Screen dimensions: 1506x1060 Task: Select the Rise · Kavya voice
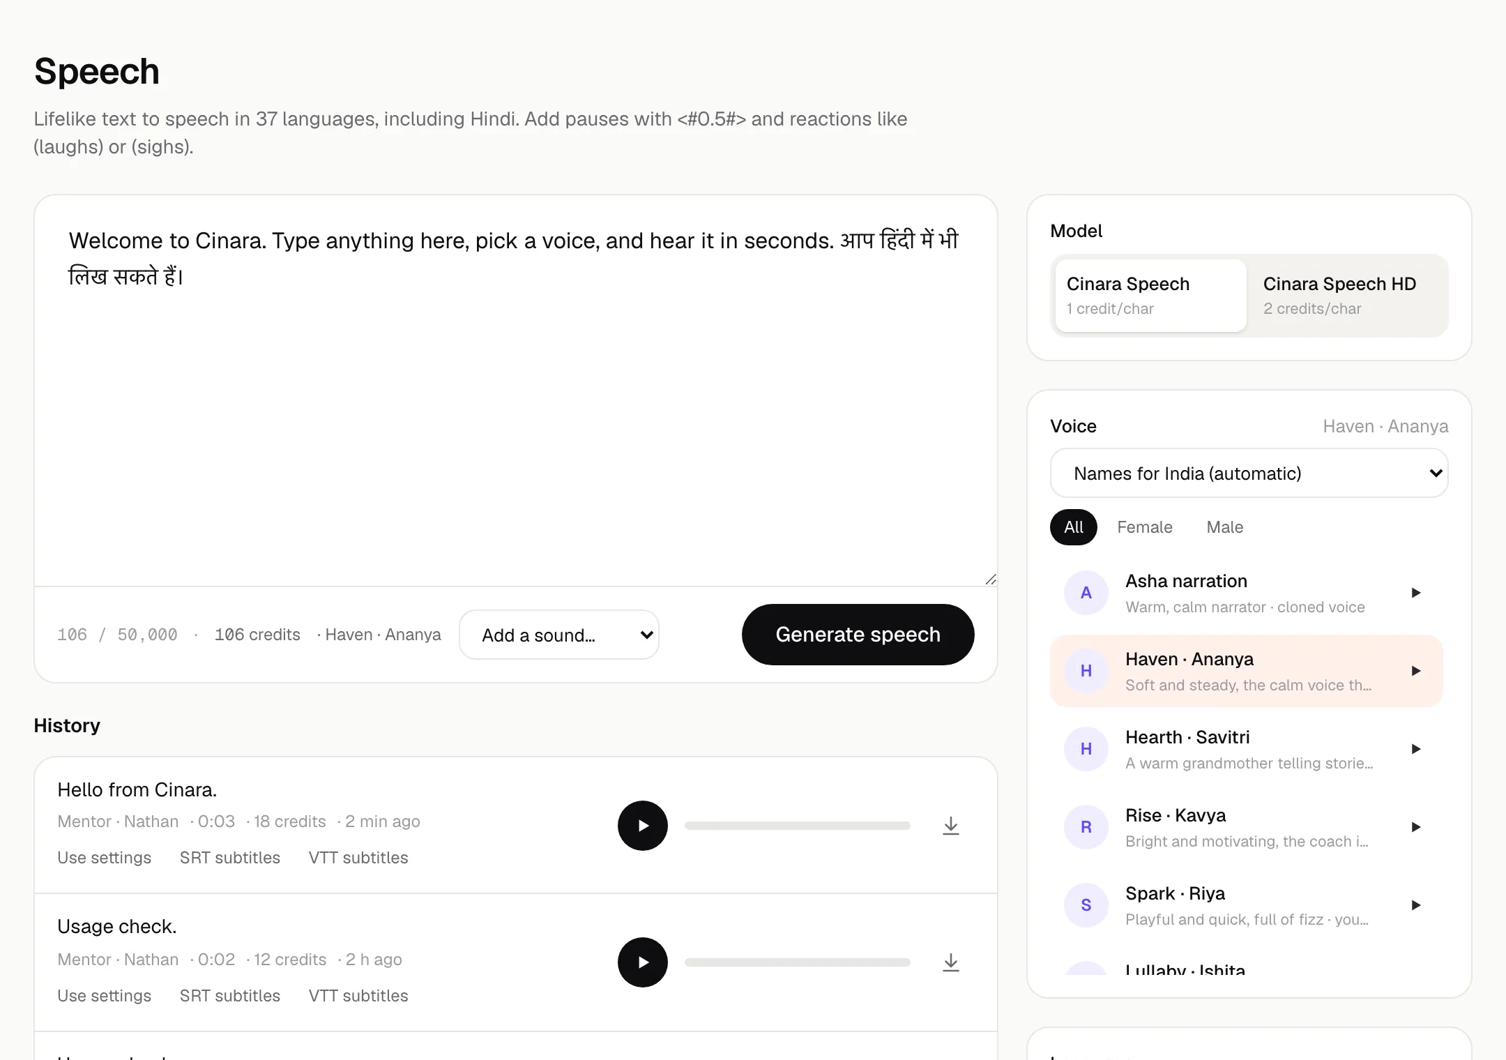point(1246,827)
